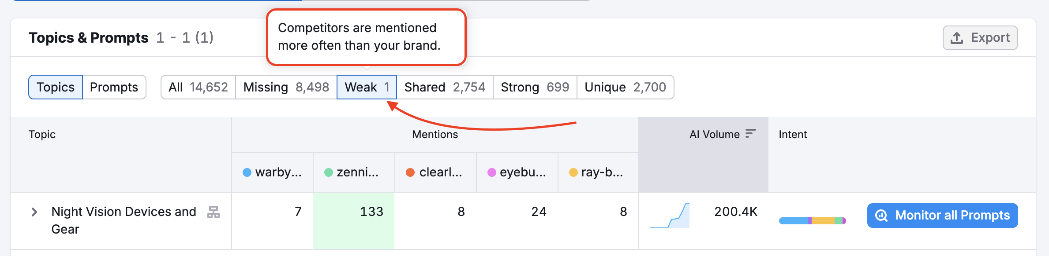Click the multicolor Intent distribution bar
The image size is (1049, 256).
812,221
